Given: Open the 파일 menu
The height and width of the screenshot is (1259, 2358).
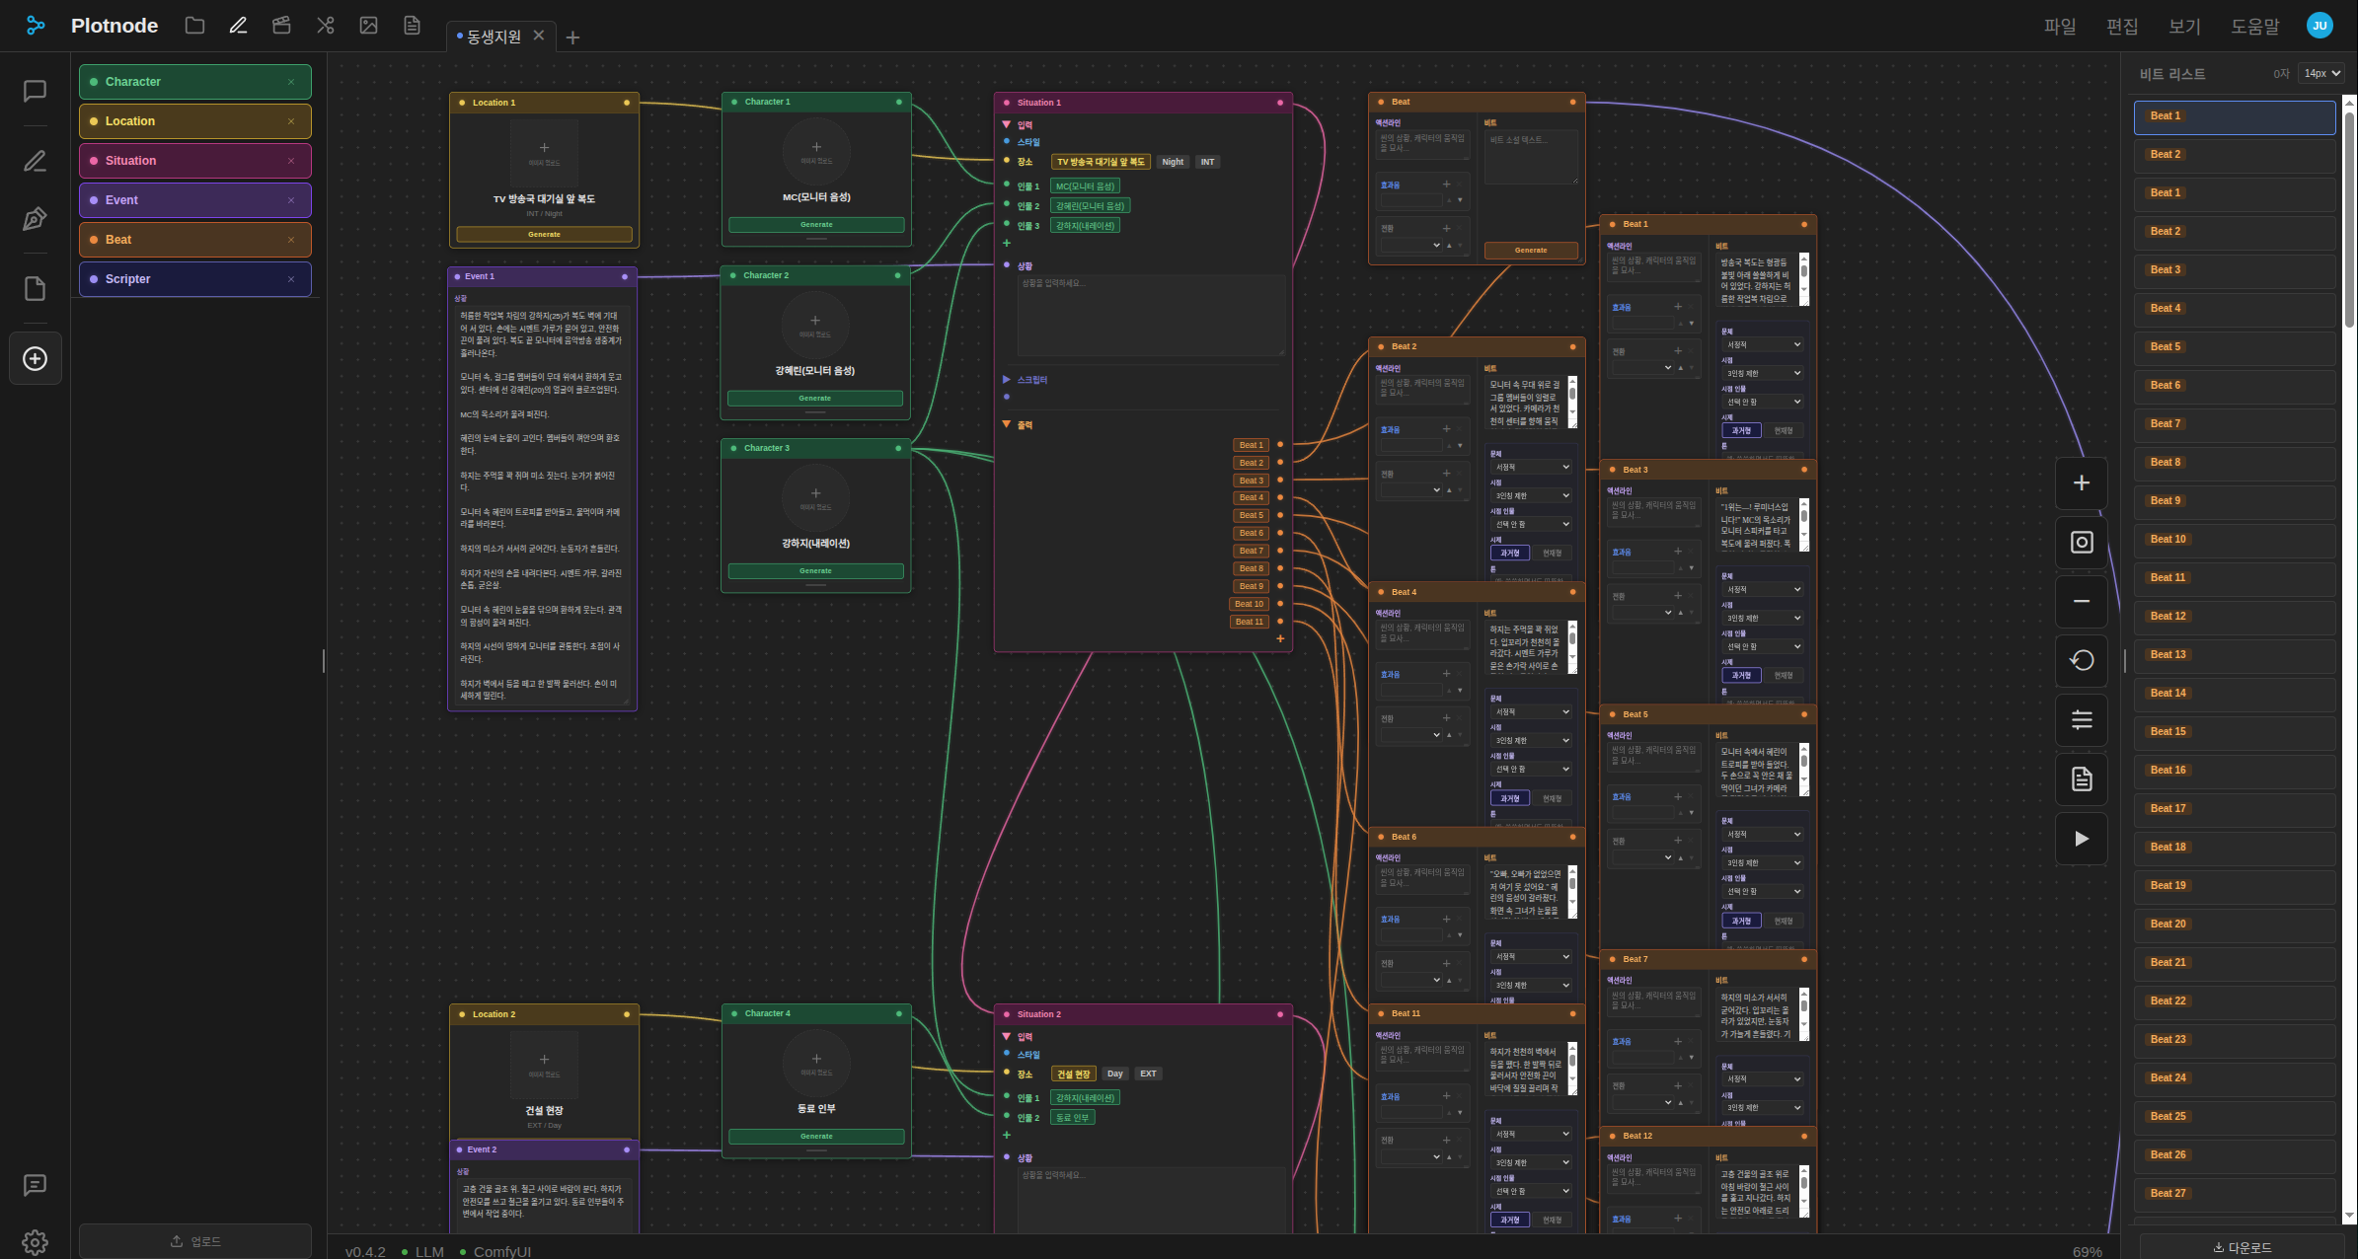Looking at the screenshot, I should 2060,27.
